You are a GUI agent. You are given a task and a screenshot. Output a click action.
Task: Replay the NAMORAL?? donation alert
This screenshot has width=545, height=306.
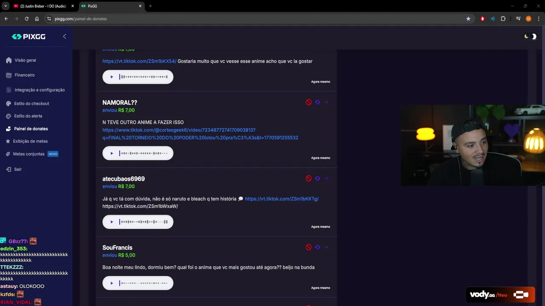click(x=318, y=102)
